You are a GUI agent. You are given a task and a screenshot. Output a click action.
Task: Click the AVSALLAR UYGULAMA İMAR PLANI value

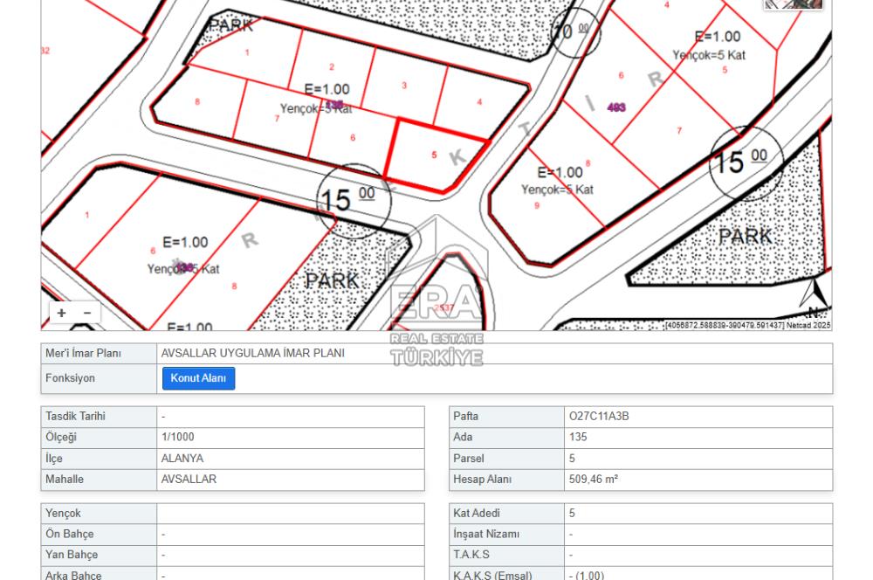pyautogui.click(x=253, y=354)
